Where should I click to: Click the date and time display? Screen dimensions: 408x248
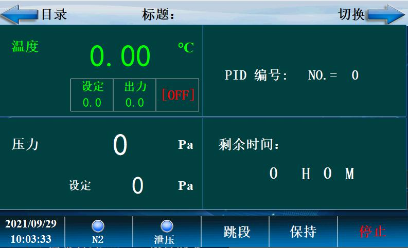(x=31, y=232)
